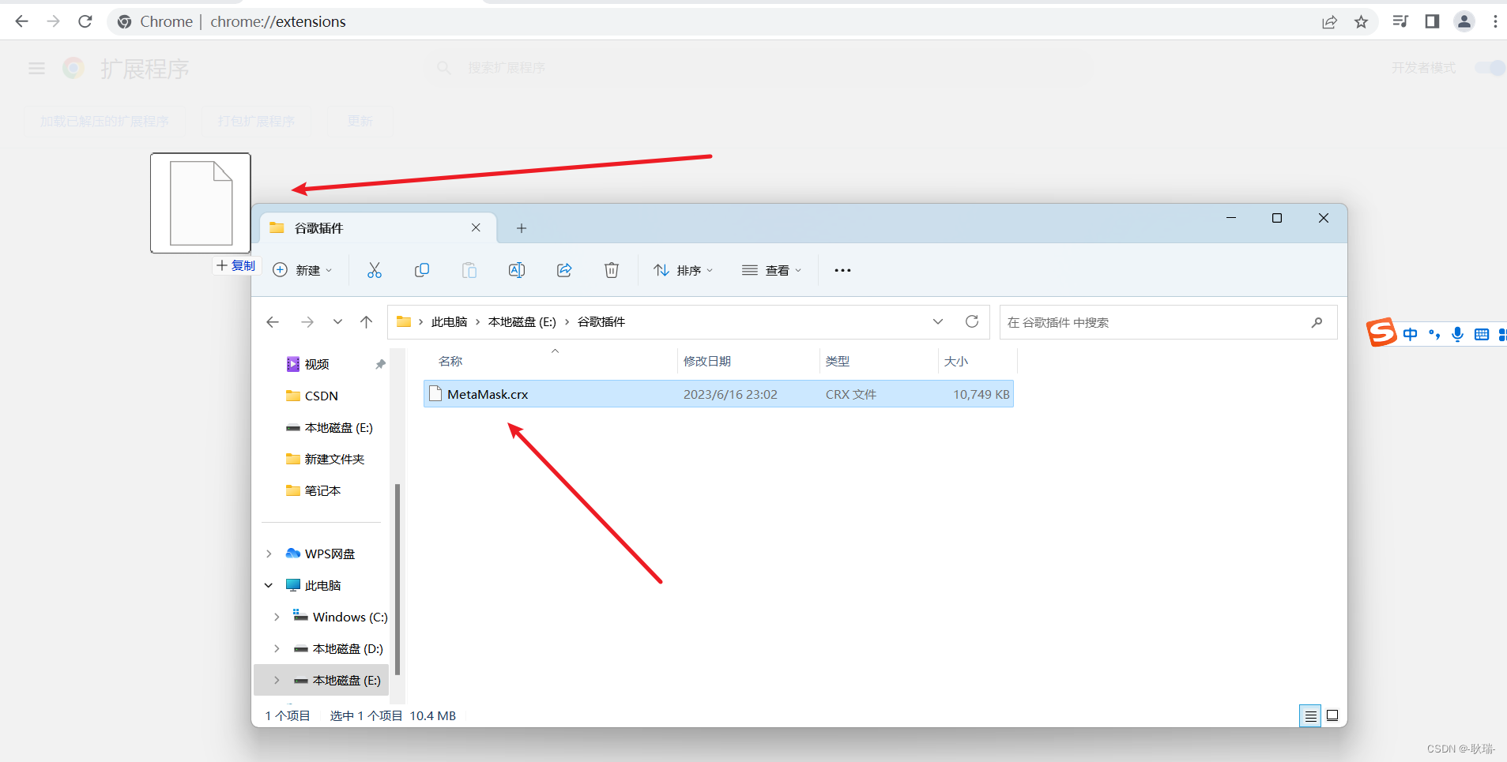Image resolution: width=1507 pixels, height=762 pixels.
Task: Open the Sogou soft keyboard icon
Action: (x=1482, y=334)
